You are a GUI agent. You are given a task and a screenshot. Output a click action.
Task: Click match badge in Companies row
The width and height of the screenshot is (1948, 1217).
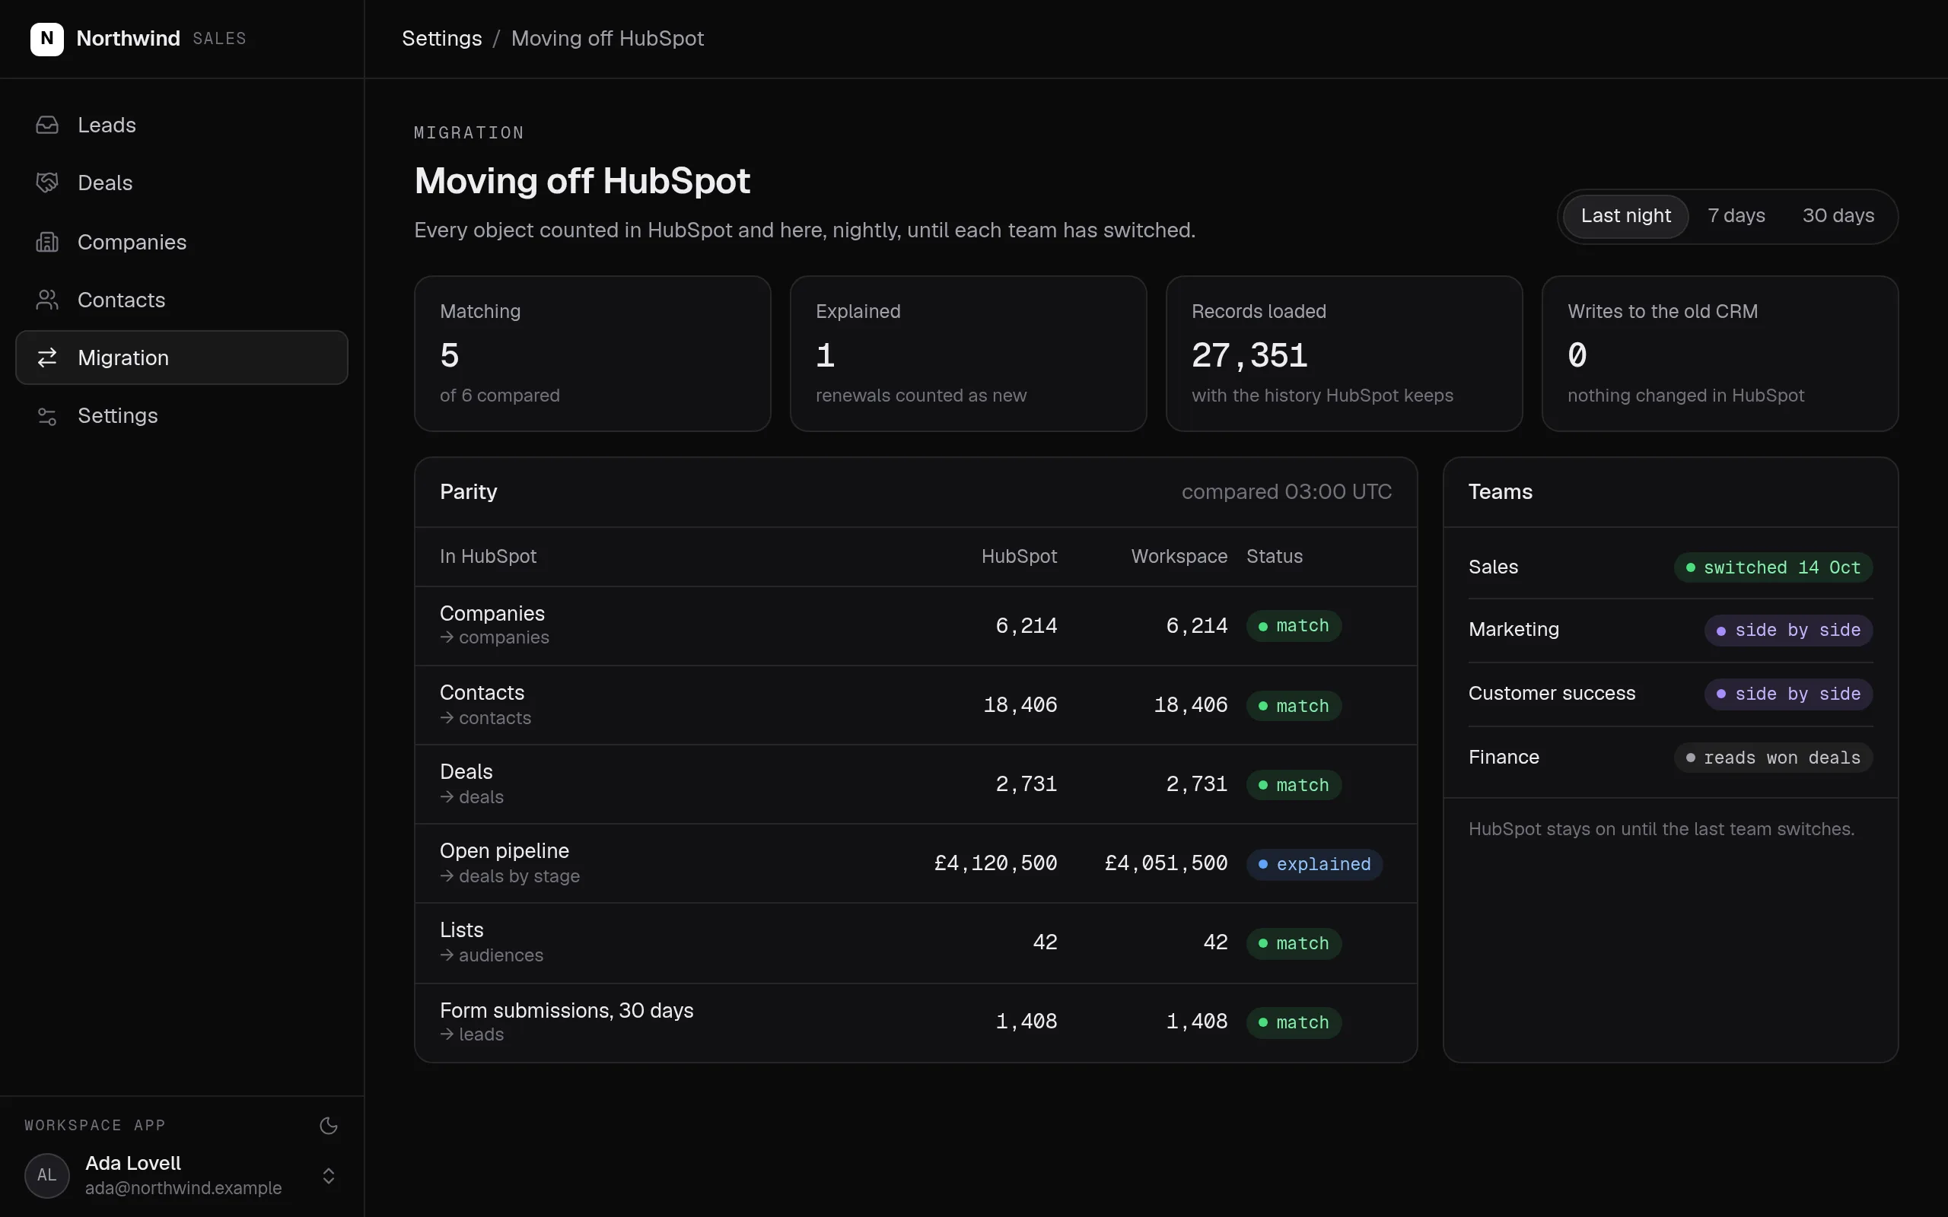coord(1294,625)
